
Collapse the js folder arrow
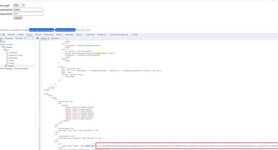point(4,50)
